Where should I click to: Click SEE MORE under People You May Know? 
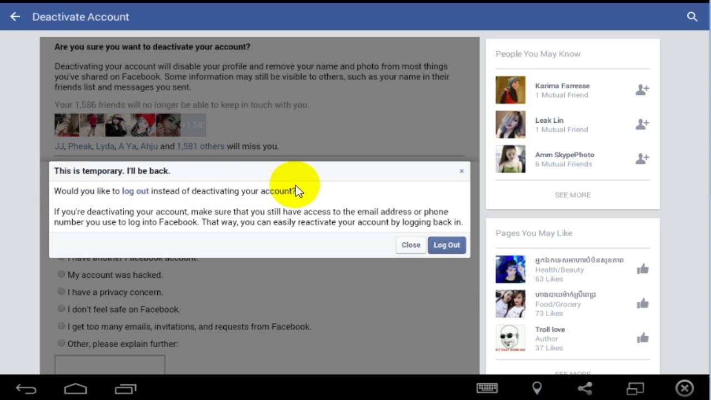click(573, 195)
